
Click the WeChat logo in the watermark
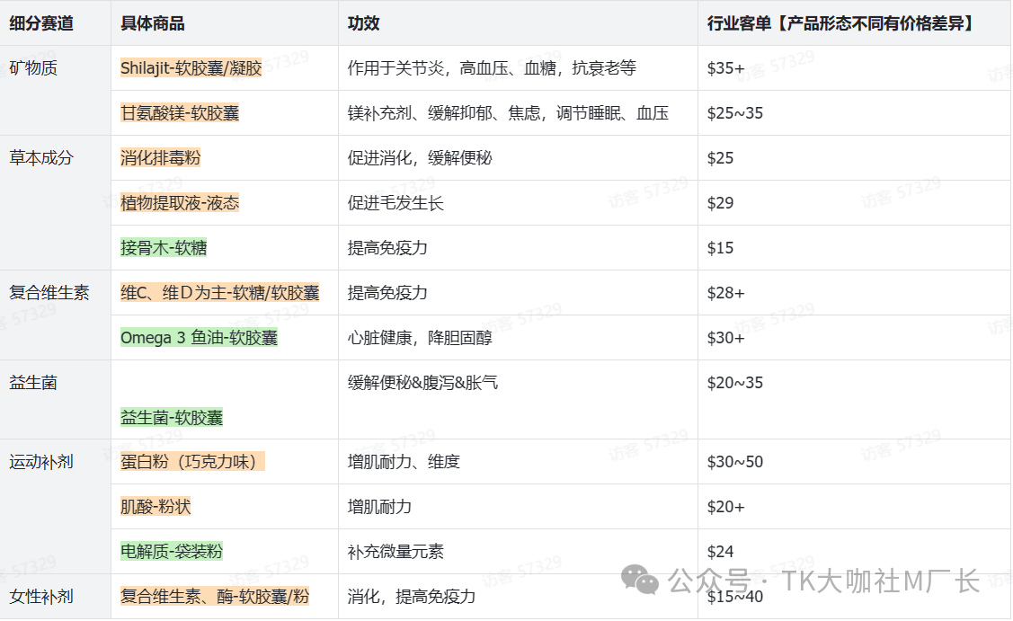point(644,580)
